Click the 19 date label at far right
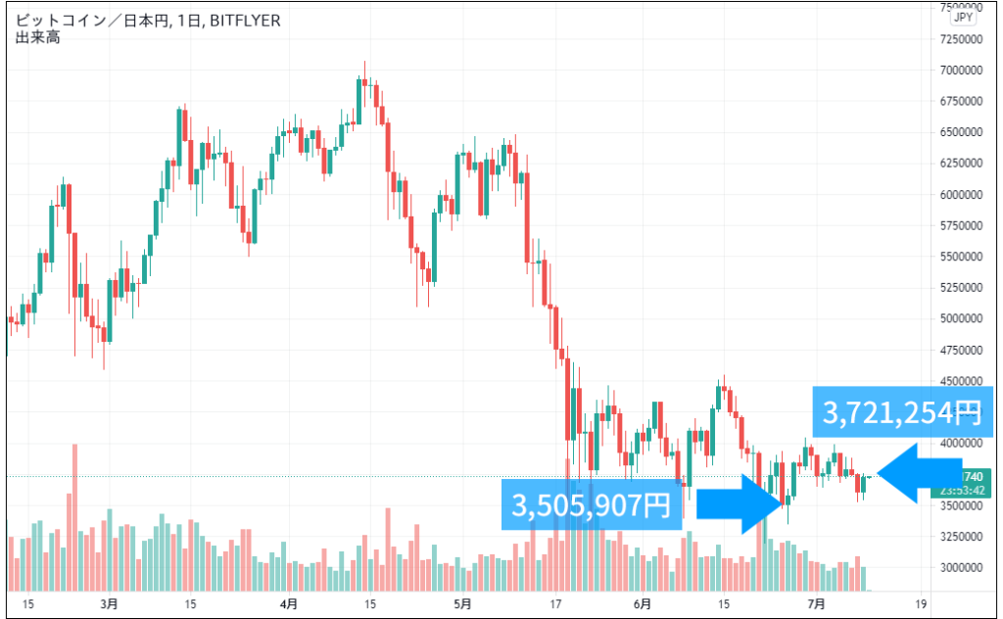 pos(918,603)
